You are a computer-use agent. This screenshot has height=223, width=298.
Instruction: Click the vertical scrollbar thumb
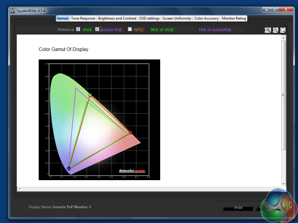[x=283, y=95]
